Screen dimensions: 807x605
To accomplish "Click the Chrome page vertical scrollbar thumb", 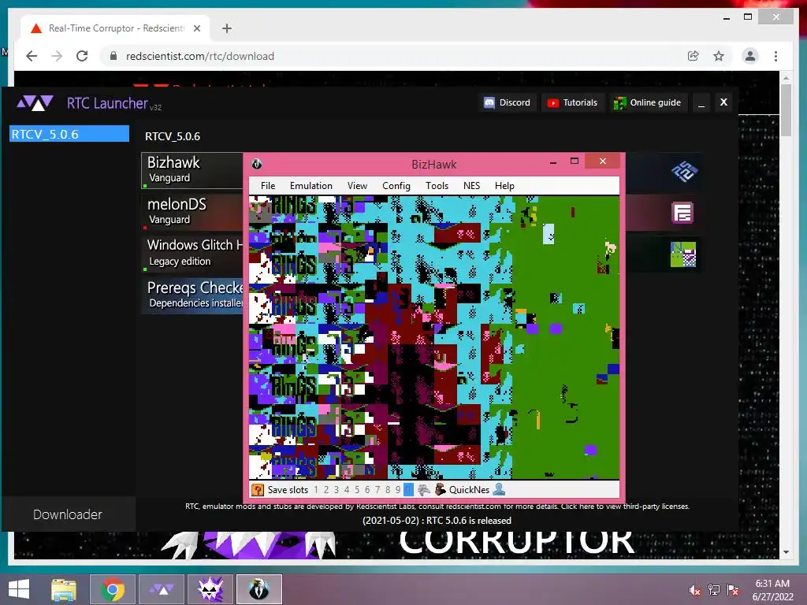I will tap(786, 110).
